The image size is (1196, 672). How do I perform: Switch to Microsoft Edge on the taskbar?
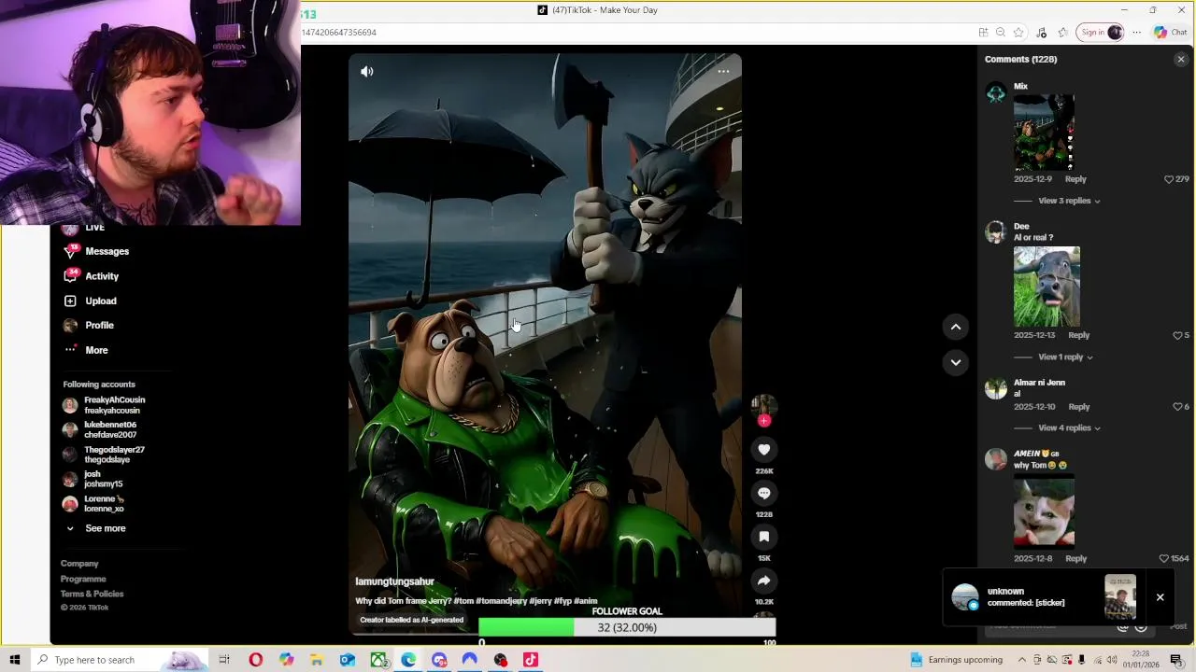tap(408, 660)
